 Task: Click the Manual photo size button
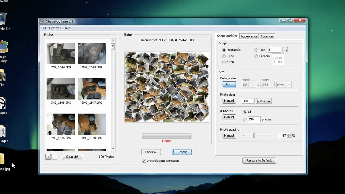tap(229, 101)
